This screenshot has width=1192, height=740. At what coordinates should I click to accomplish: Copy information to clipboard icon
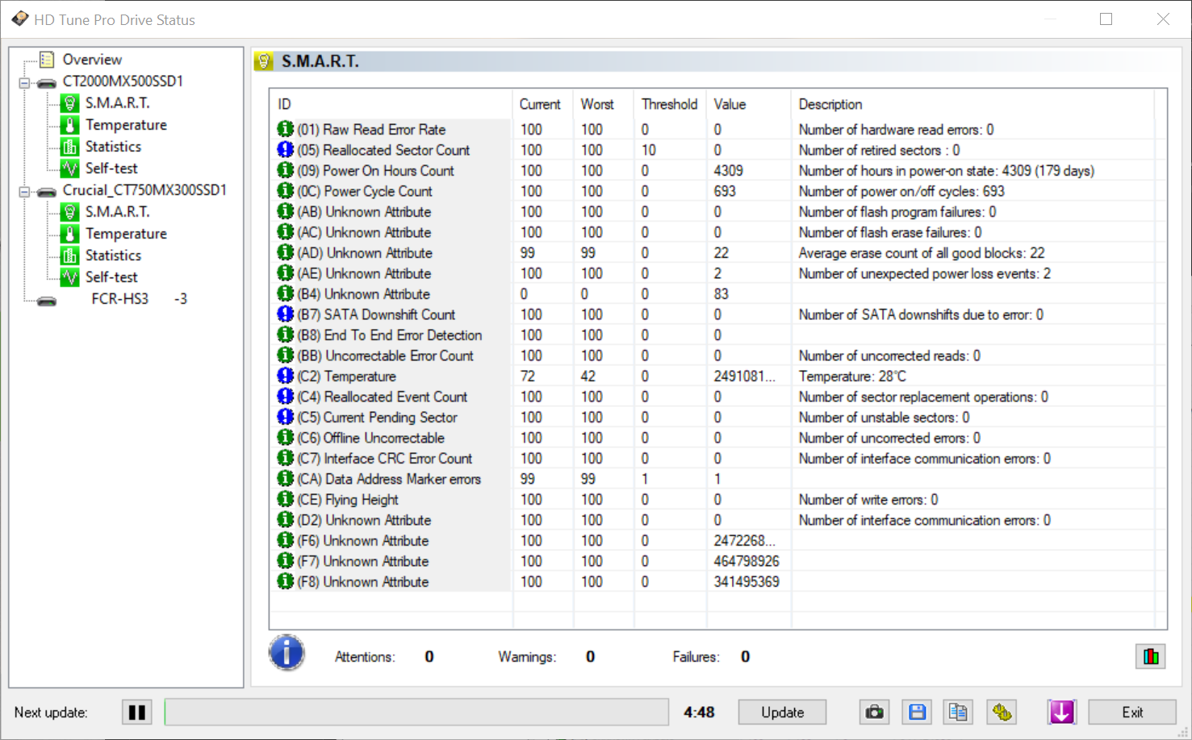[x=958, y=713]
